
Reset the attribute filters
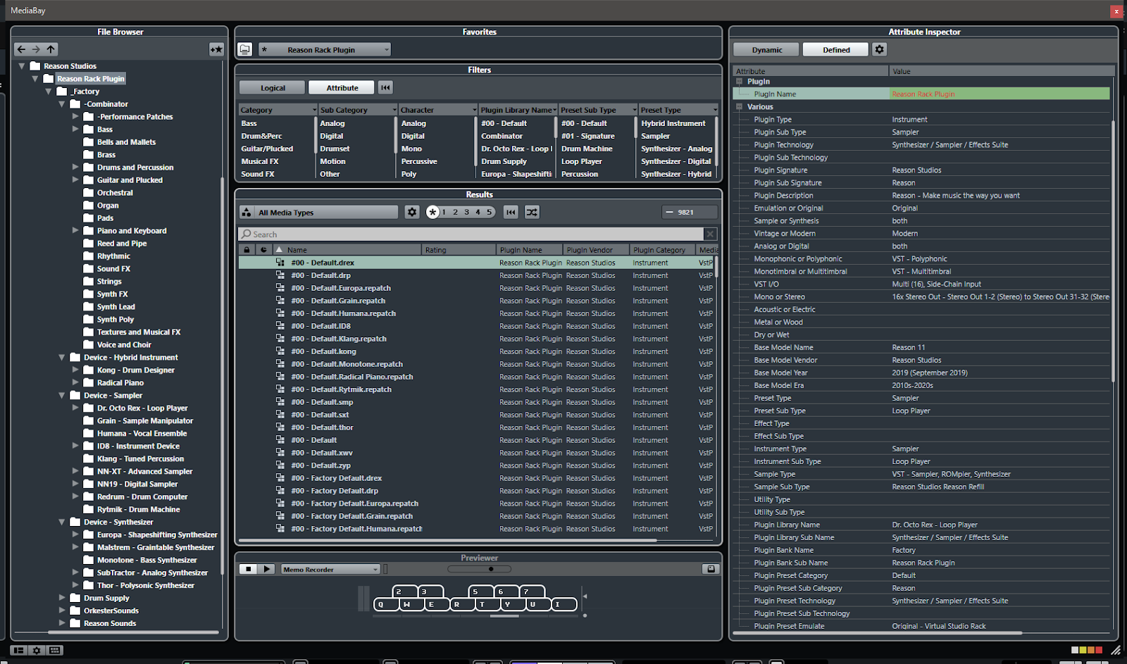tap(385, 87)
